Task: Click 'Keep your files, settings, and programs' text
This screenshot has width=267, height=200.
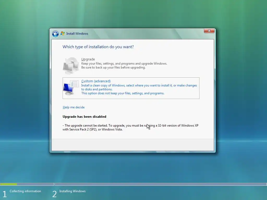Action: point(124,64)
